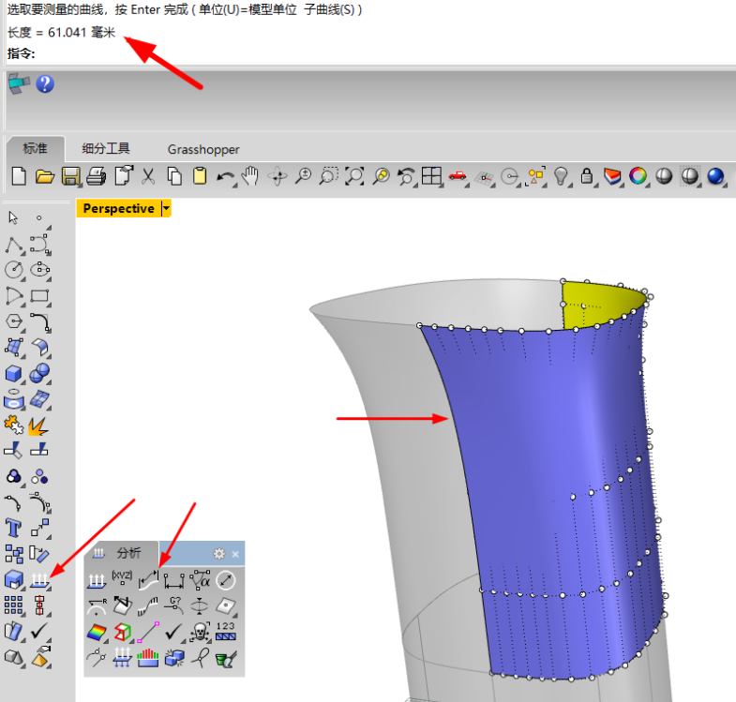Select the Angle measurement tool
Viewport: 736px width, 702px height.
(200, 580)
